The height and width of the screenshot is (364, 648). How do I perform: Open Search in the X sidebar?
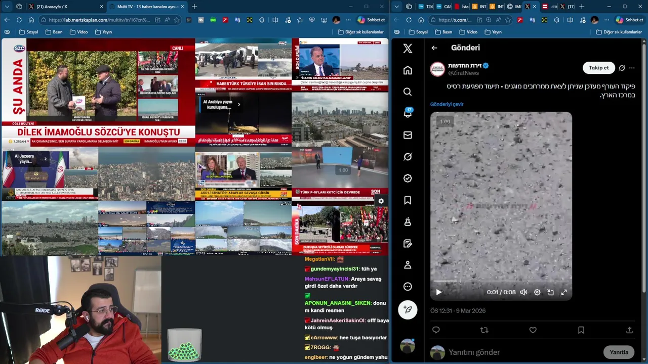click(408, 92)
